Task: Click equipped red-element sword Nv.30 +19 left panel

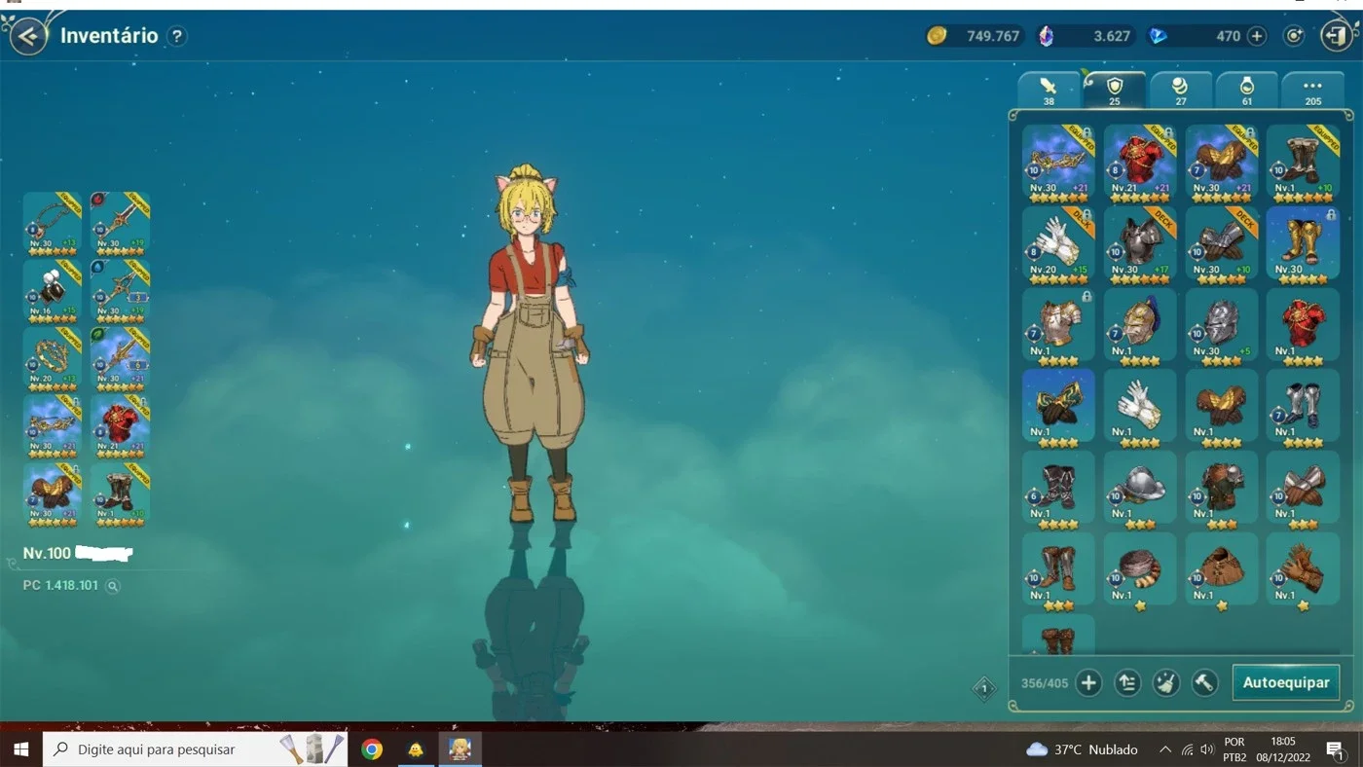Action: [120, 223]
